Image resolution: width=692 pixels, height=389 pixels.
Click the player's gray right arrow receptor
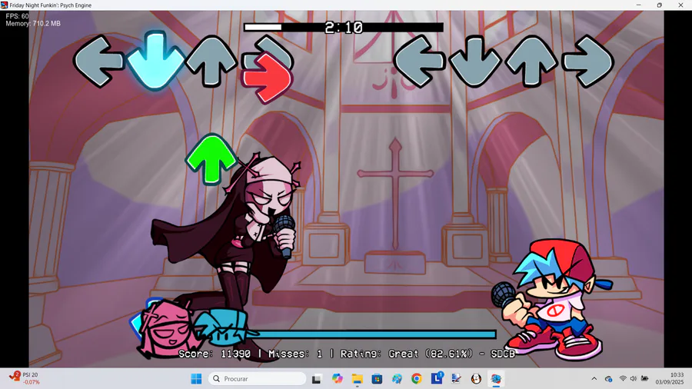tap(588, 62)
